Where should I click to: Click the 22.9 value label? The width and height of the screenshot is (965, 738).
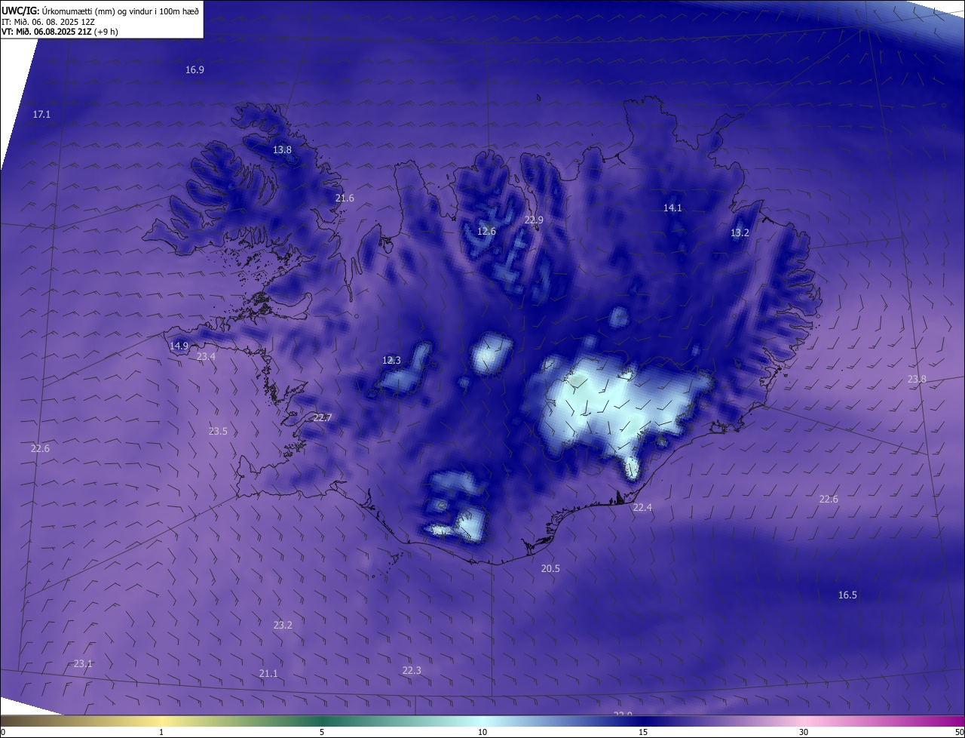[534, 220]
